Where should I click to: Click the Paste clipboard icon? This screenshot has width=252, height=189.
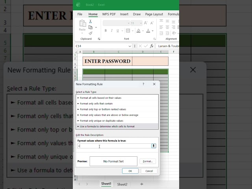(x=83, y=23)
